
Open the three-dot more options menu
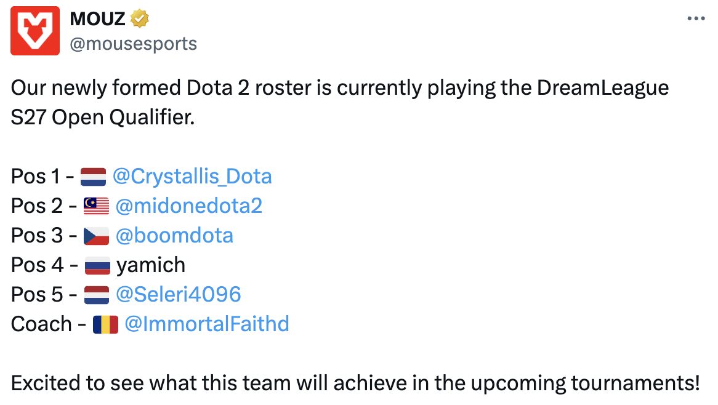[696, 18]
